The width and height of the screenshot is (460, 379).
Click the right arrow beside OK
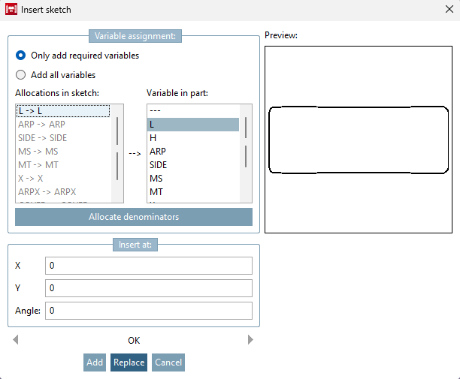tap(250, 340)
